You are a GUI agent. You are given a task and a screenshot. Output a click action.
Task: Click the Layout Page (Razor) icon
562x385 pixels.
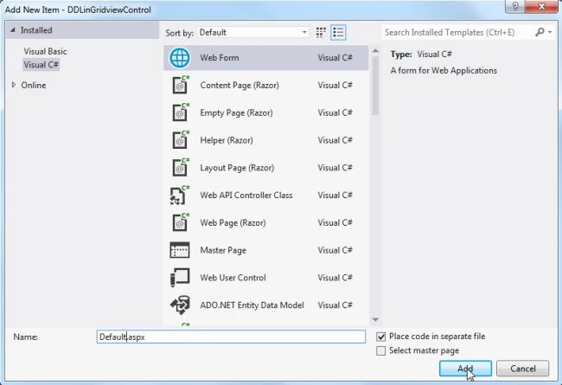coord(181,167)
